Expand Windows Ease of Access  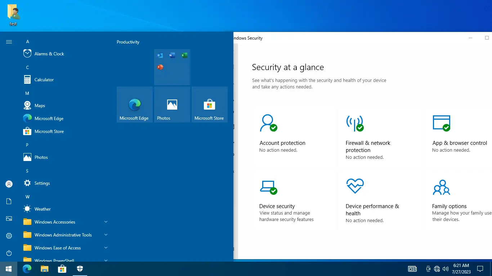[57, 248]
